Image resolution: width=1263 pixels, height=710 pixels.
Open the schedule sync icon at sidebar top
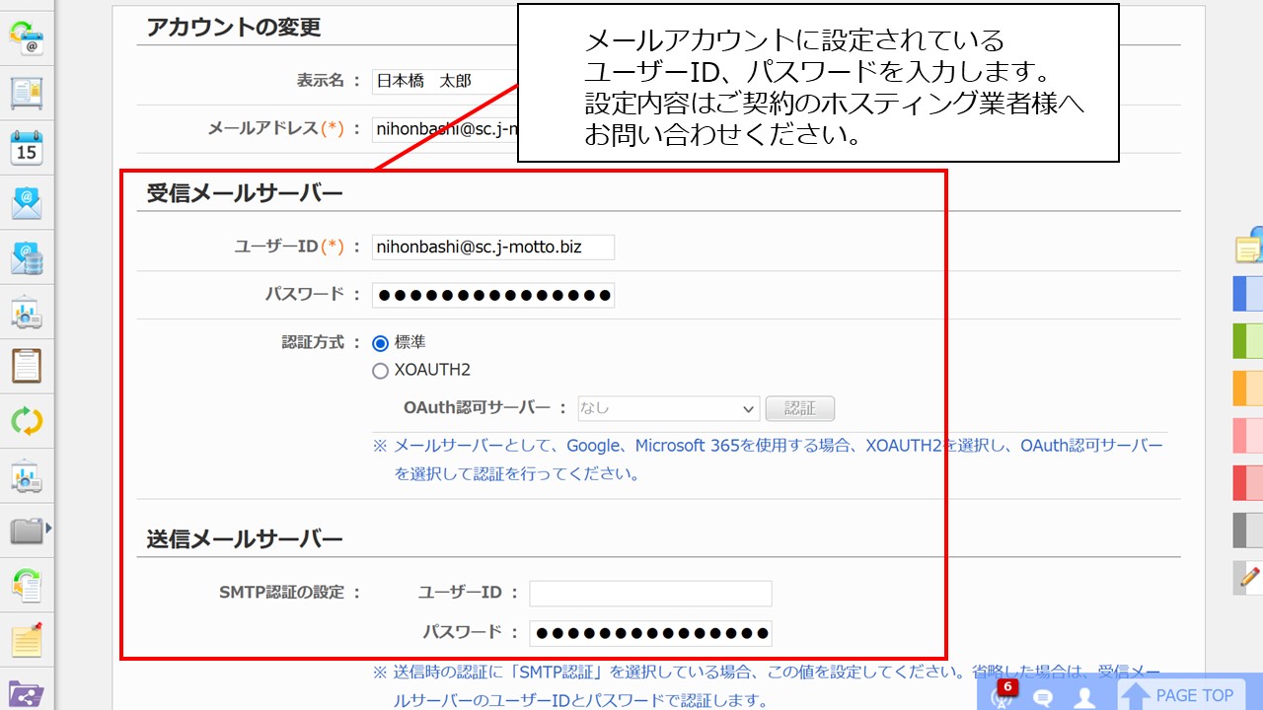point(26,37)
